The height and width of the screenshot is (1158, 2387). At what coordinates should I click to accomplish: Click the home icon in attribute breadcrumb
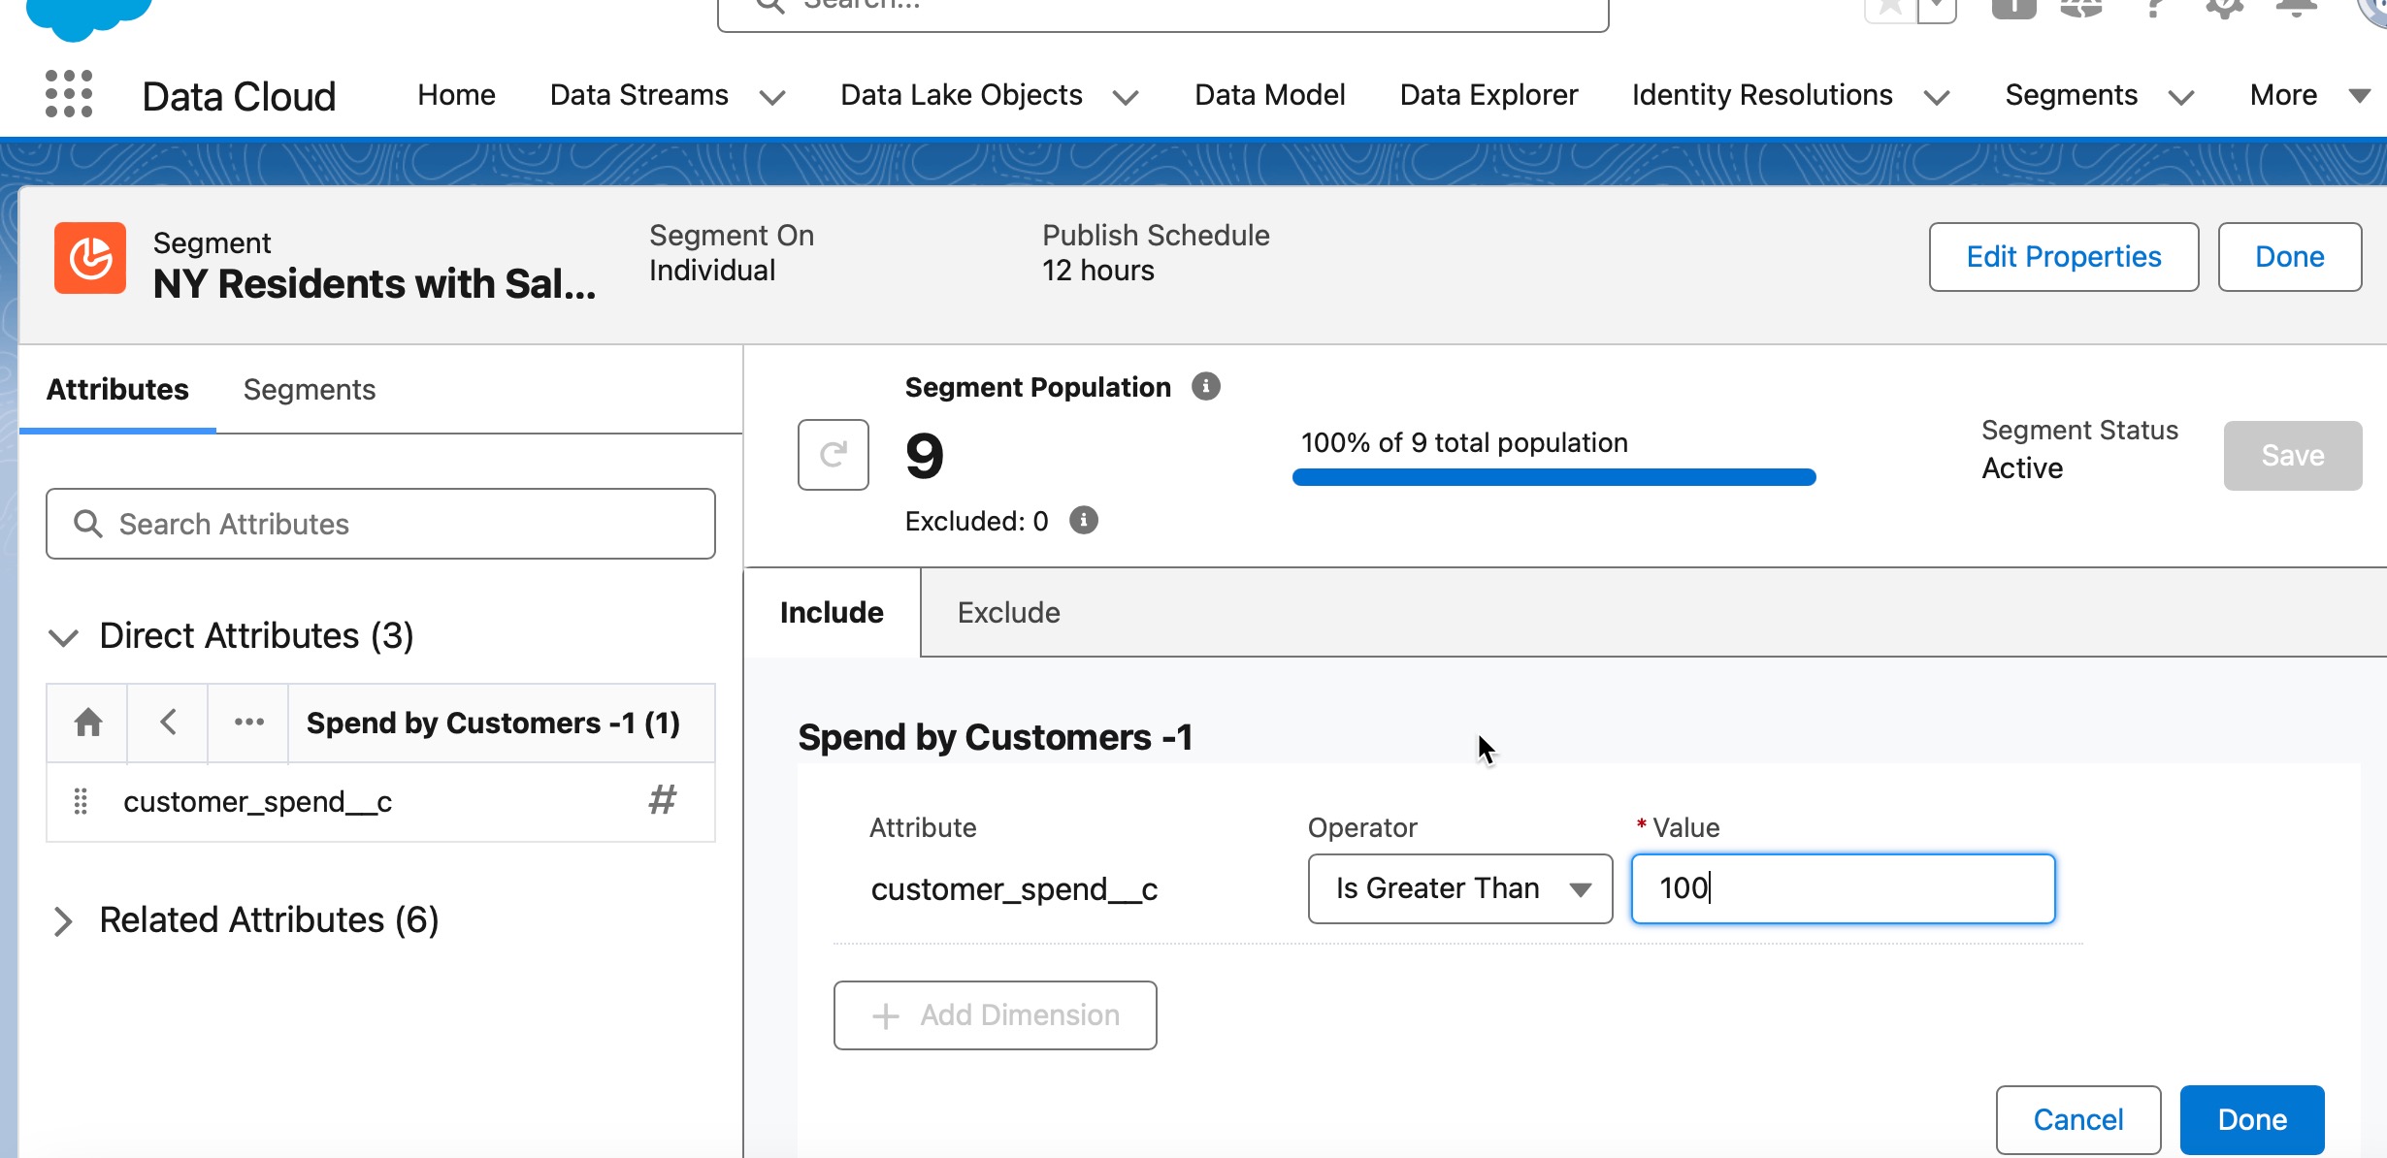tap(87, 723)
